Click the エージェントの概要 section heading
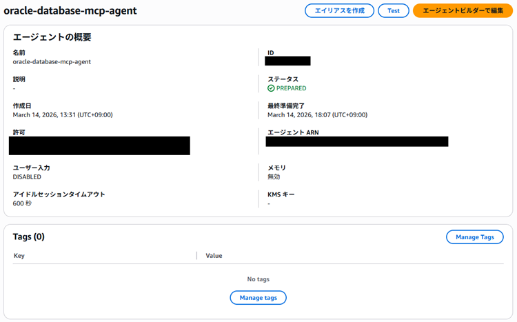The width and height of the screenshot is (517, 322). tap(52, 37)
